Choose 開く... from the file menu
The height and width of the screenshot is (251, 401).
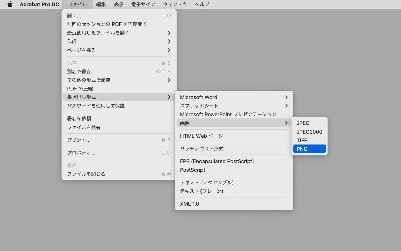click(119, 16)
